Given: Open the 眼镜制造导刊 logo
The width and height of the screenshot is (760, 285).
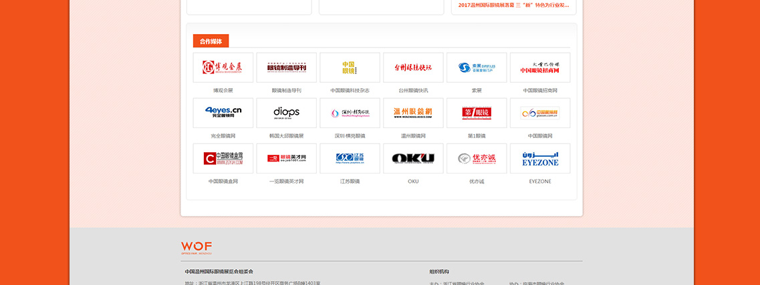Looking at the screenshot, I should pos(287,67).
